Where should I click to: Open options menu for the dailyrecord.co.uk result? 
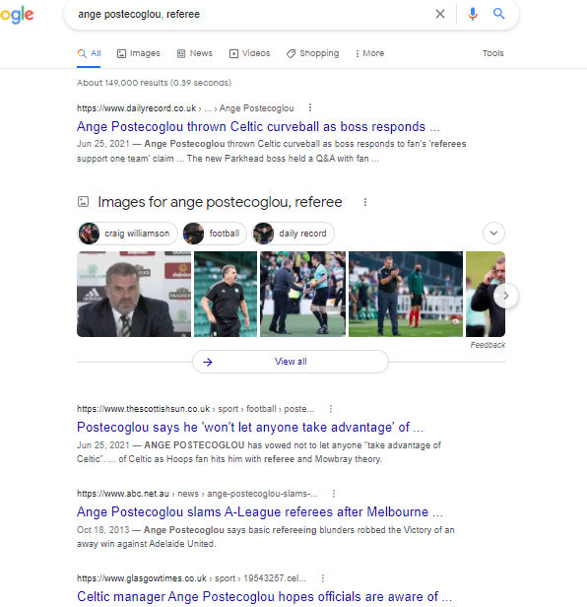tap(310, 108)
